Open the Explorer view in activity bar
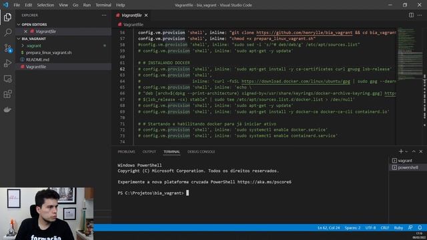This screenshot has width=427, height=240. (x=7, y=17)
